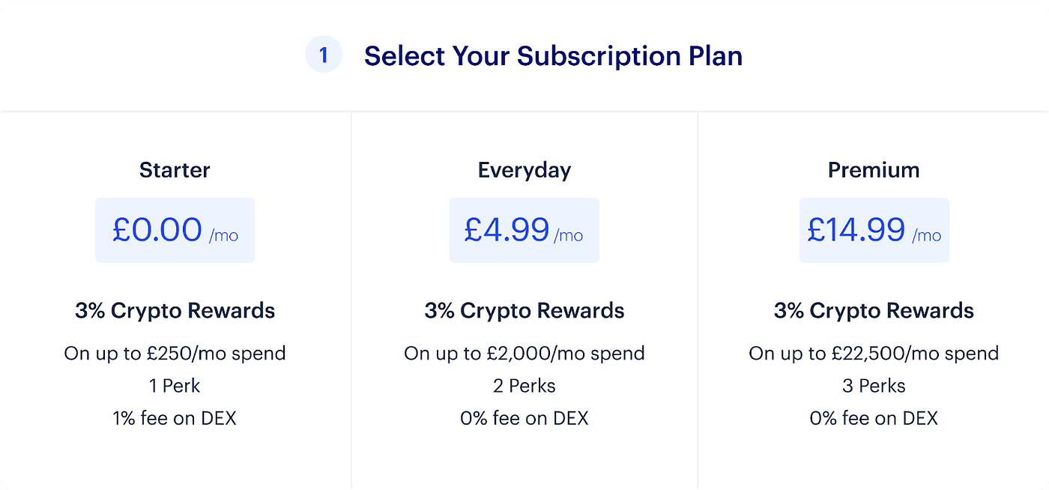Click the Premium plan title
The width and height of the screenshot is (1049, 490).
pyautogui.click(x=874, y=170)
